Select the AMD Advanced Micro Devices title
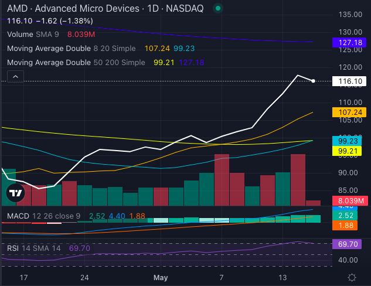Screen dimensions: 371x286 105,9
